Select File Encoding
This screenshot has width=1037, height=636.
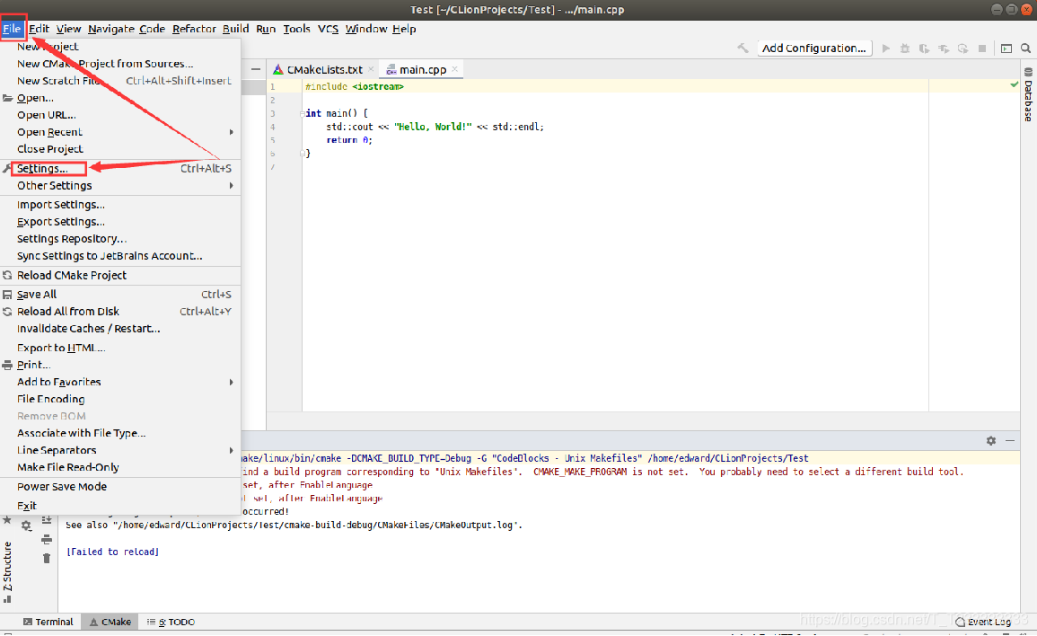120,399
